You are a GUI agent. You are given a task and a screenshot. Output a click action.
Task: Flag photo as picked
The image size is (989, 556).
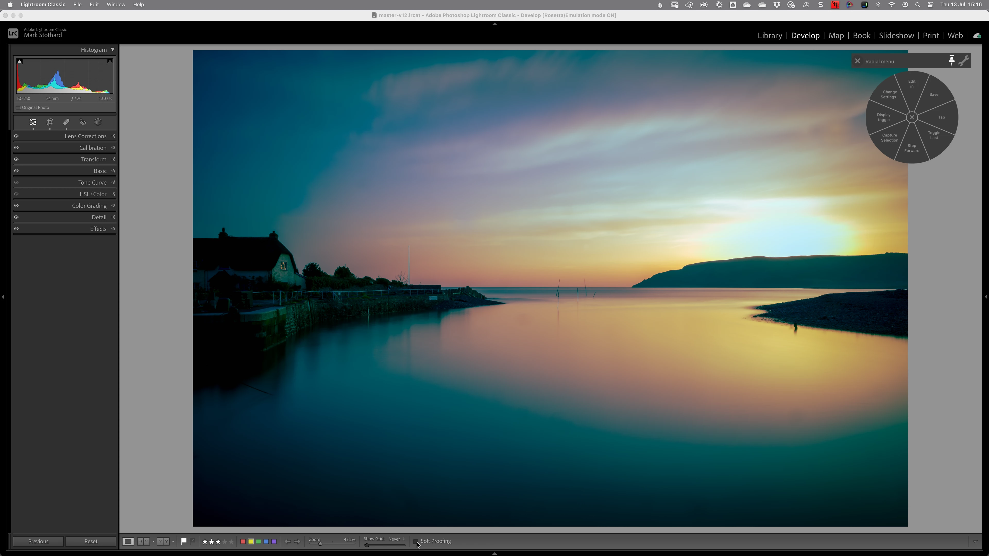pos(184,541)
